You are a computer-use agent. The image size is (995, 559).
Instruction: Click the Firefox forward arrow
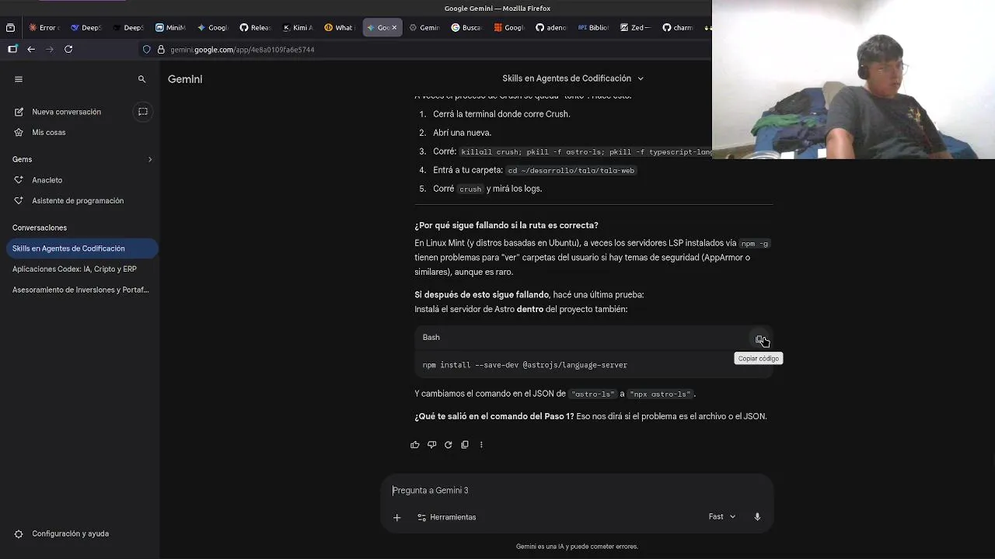click(50, 49)
